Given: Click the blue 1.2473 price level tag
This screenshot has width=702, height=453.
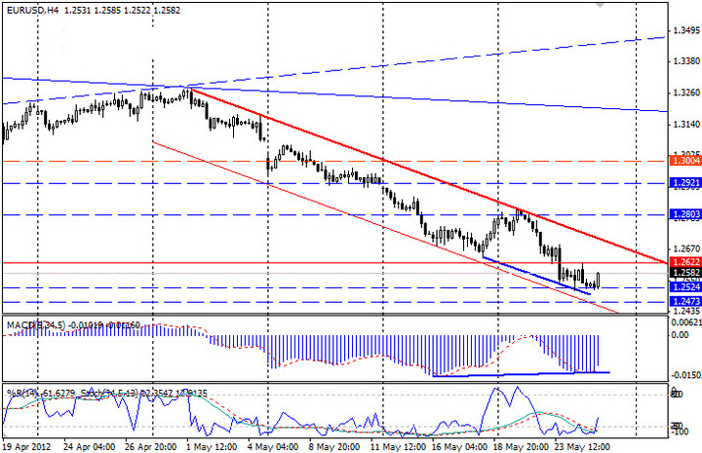Looking at the screenshot, I should click(x=682, y=302).
